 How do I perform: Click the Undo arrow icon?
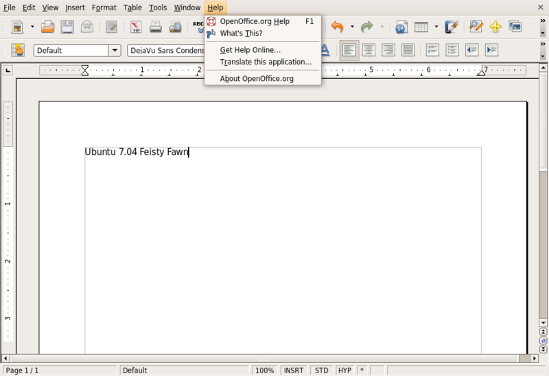pos(337,27)
